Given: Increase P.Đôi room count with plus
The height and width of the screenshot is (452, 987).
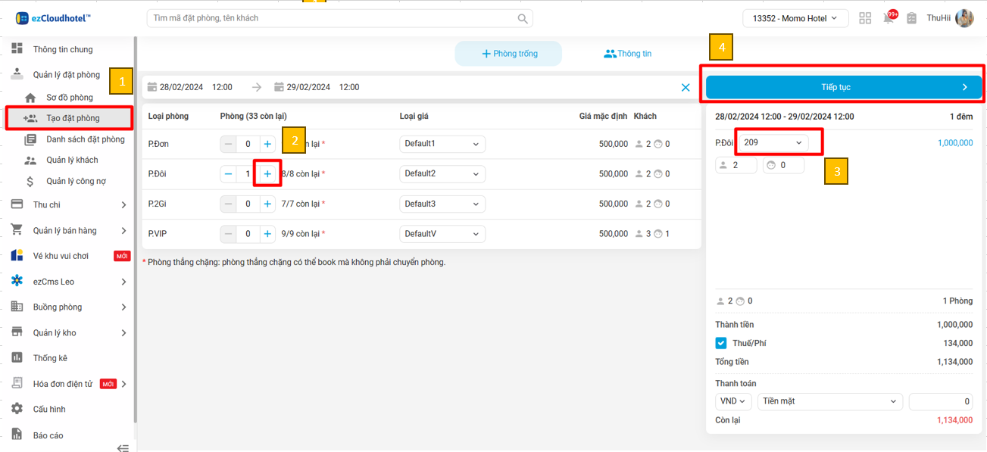Looking at the screenshot, I should [x=267, y=174].
